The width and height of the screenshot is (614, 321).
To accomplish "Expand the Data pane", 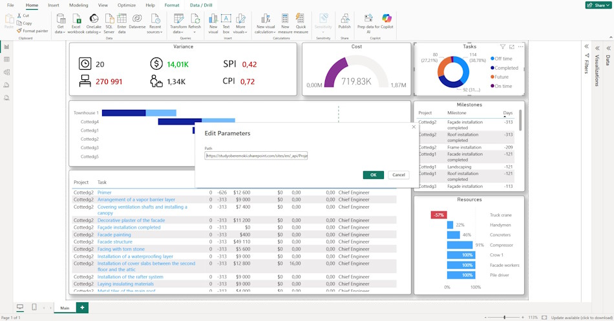I will [x=609, y=48].
